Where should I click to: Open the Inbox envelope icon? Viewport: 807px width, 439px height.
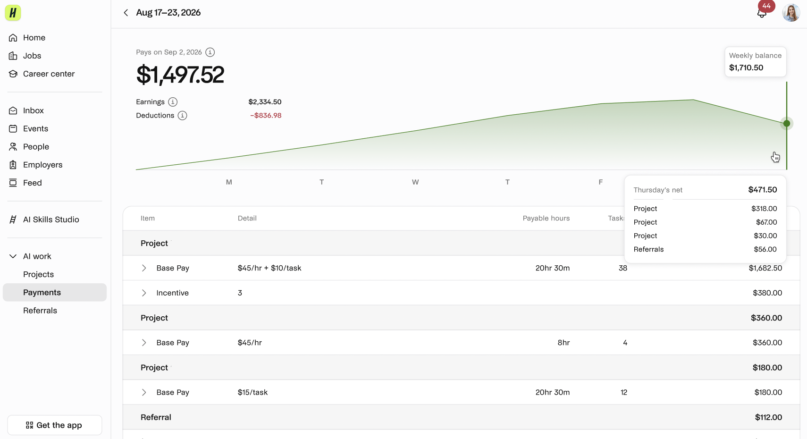click(13, 110)
